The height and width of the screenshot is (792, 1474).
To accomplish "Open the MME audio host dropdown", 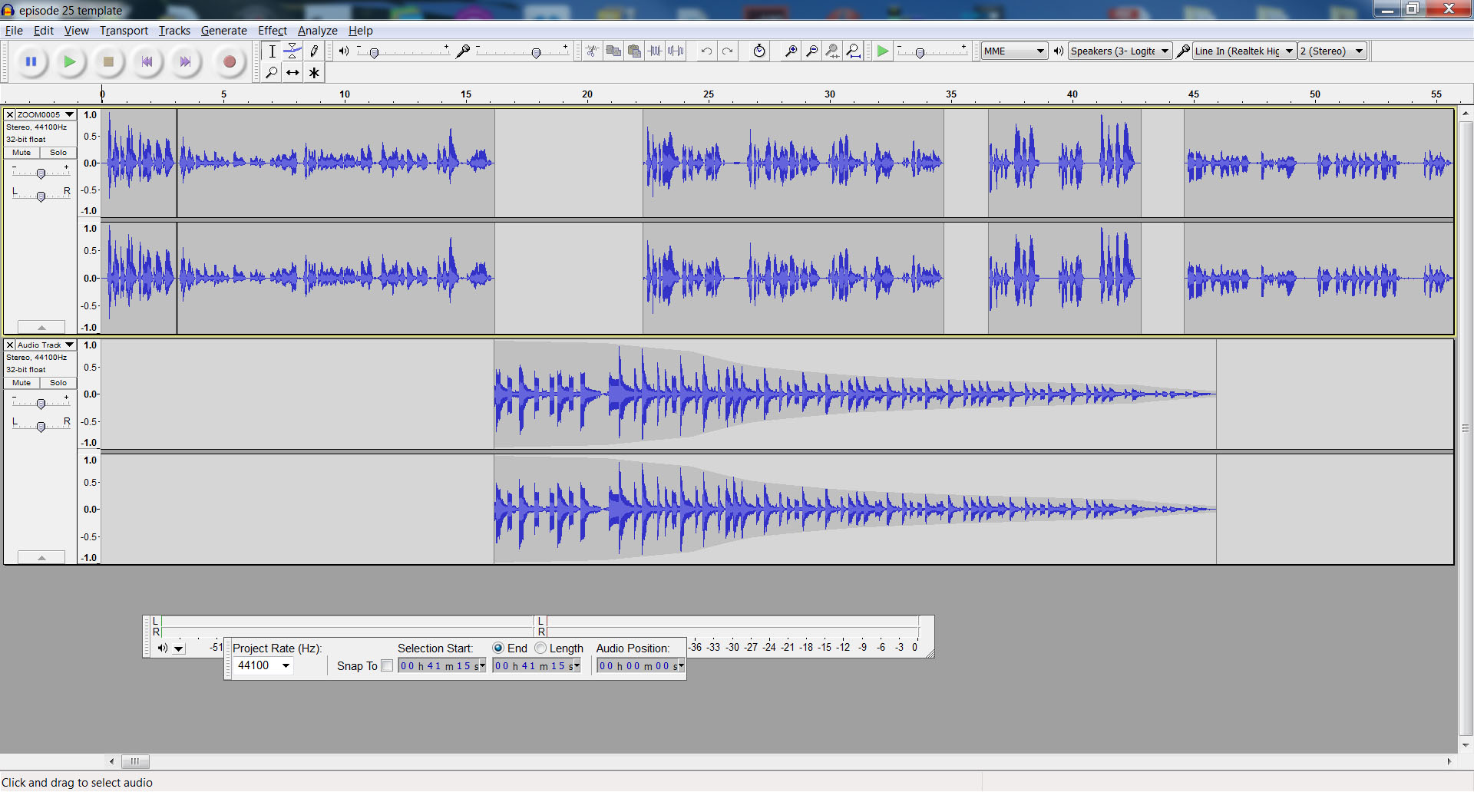I will [x=1015, y=51].
